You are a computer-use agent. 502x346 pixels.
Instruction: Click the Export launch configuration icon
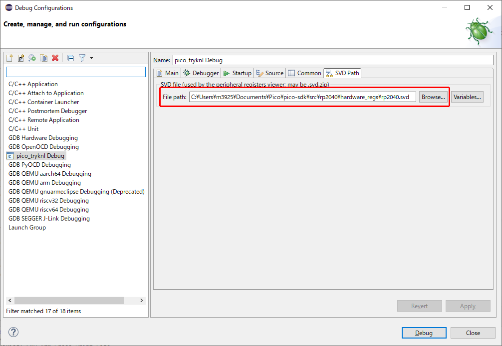[x=32, y=58]
